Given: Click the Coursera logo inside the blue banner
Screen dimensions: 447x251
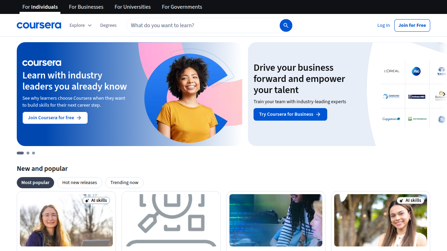Looking at the screenshot, I should pyautogui.click(x=42, y=63).
